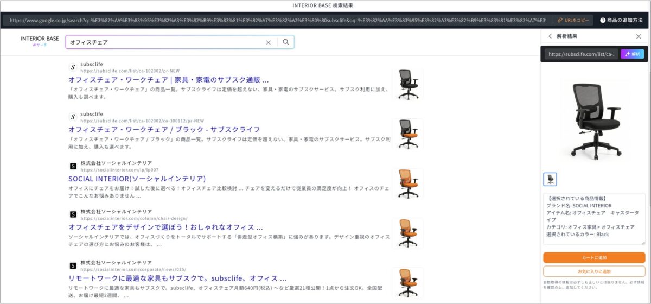This screenshot has height=304, width=651.
Task: Open オフィスチェア・ワークチェア / ブラック - サブスクライフ link
Action: coord(164,129)
